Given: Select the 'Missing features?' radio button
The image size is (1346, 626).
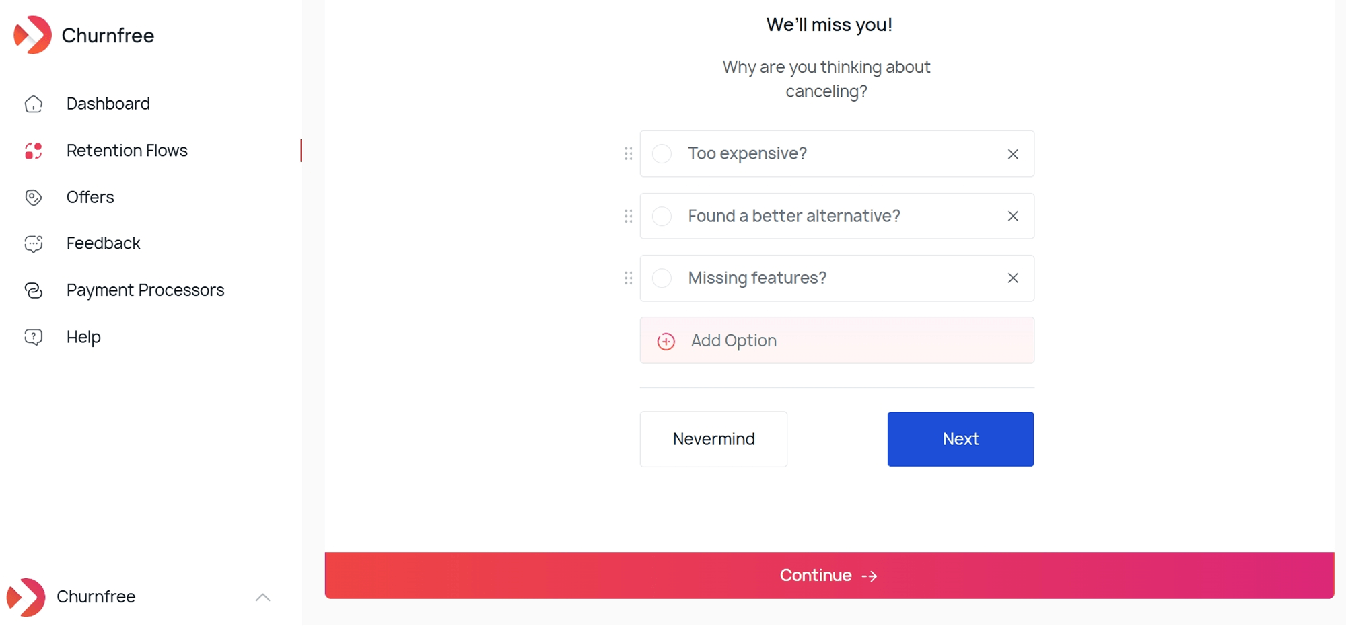Looking at the screenshot, I should click(x=662, y=278).
